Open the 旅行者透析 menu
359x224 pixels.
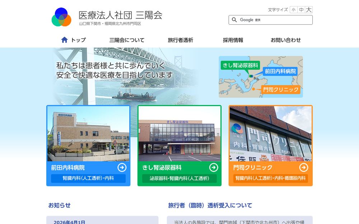coord(181,40)
